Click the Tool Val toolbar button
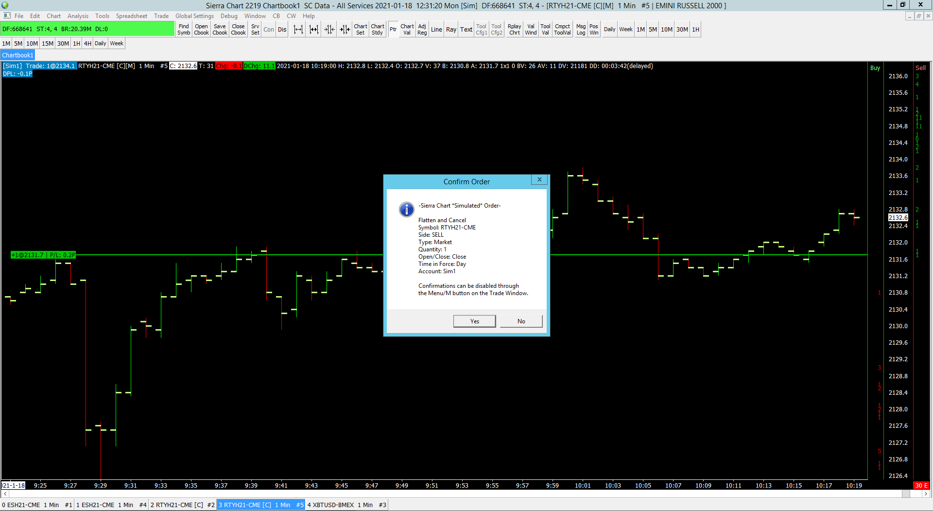Viewport: 933px width, 511px height. coord(546,29)
